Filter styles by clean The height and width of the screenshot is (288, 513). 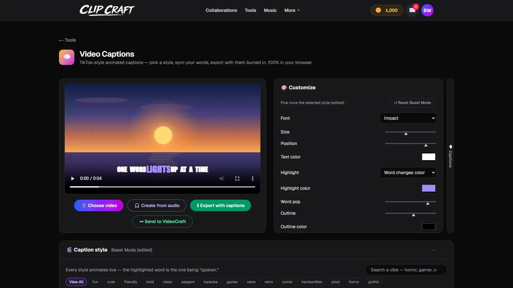click(168, 282)
